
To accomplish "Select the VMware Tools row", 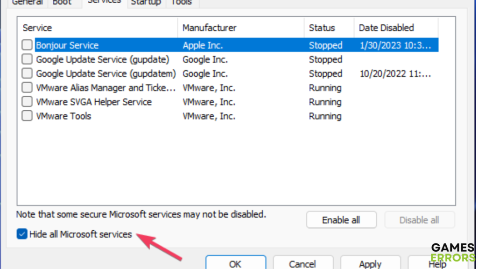I will click(63, 116).
